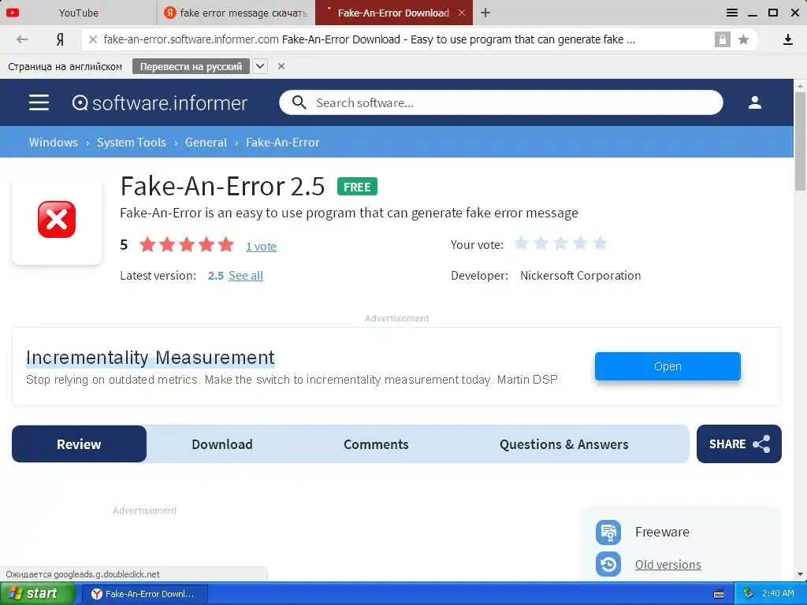Screen dimensions: 807x605
Task: Rate one star in Your vote
Action: pyautogui.click(x=521, y=243)
